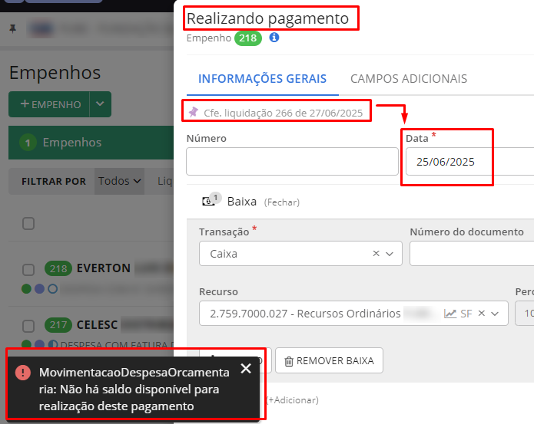Click the 'FILTRAR POR' label
534x424 pixels.
click(54, 182)
